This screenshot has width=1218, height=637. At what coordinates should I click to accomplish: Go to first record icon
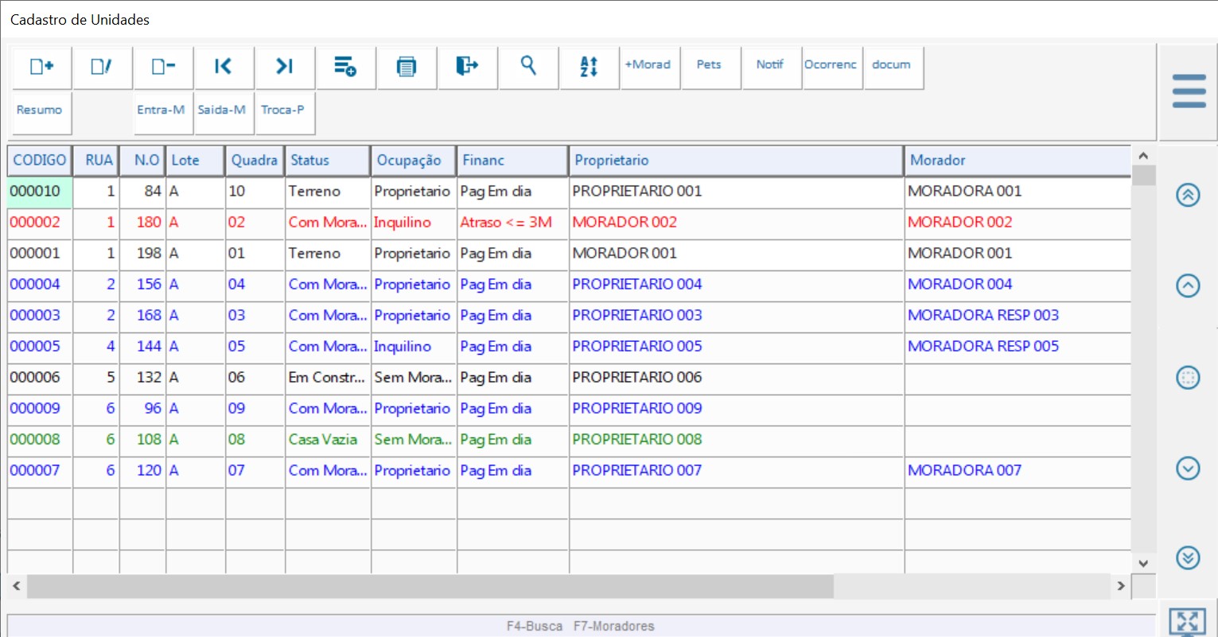pos(224,67)
